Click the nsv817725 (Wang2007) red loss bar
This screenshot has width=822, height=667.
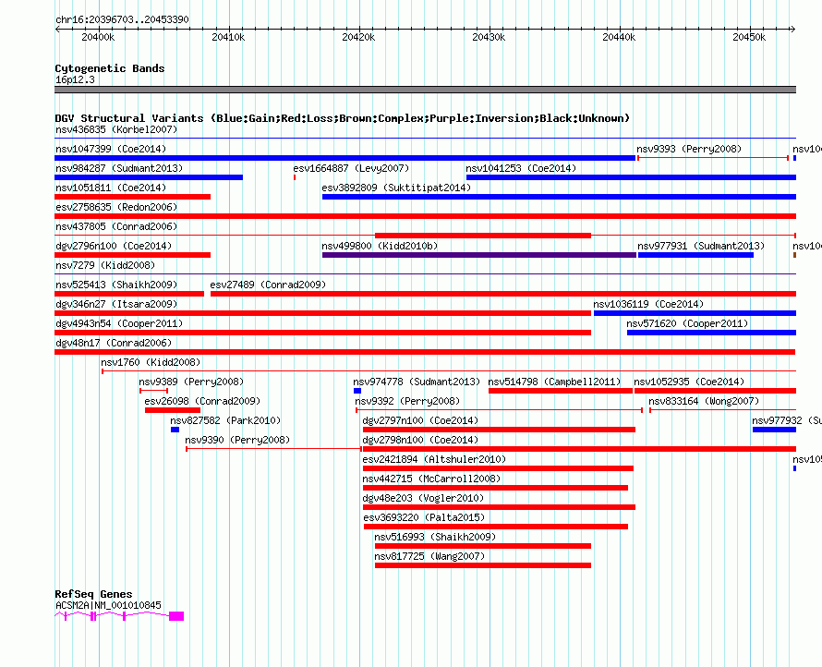click(x=483, y=565)
